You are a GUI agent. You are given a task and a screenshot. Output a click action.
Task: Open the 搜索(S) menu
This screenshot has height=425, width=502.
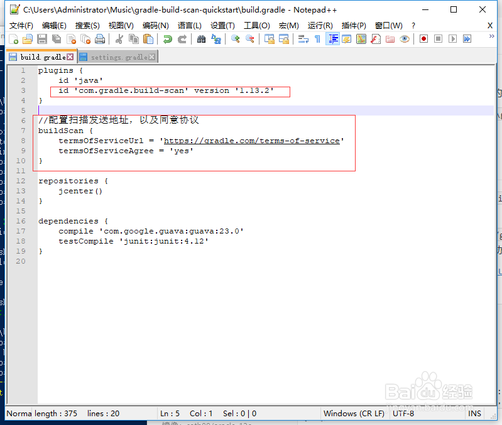tap(87, 26)
